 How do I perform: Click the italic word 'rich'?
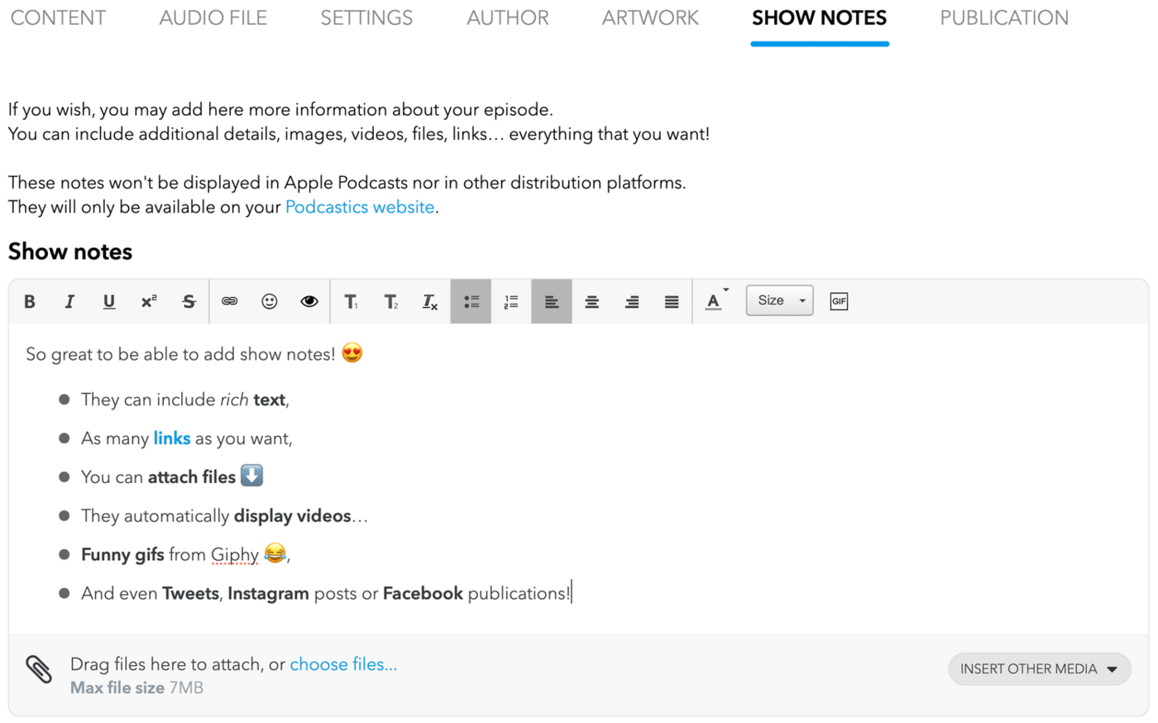pos(234,400)
